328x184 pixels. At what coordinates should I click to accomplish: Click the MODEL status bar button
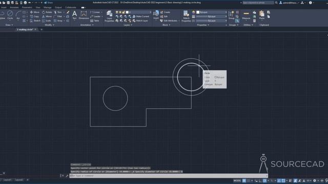click(237, 180)
